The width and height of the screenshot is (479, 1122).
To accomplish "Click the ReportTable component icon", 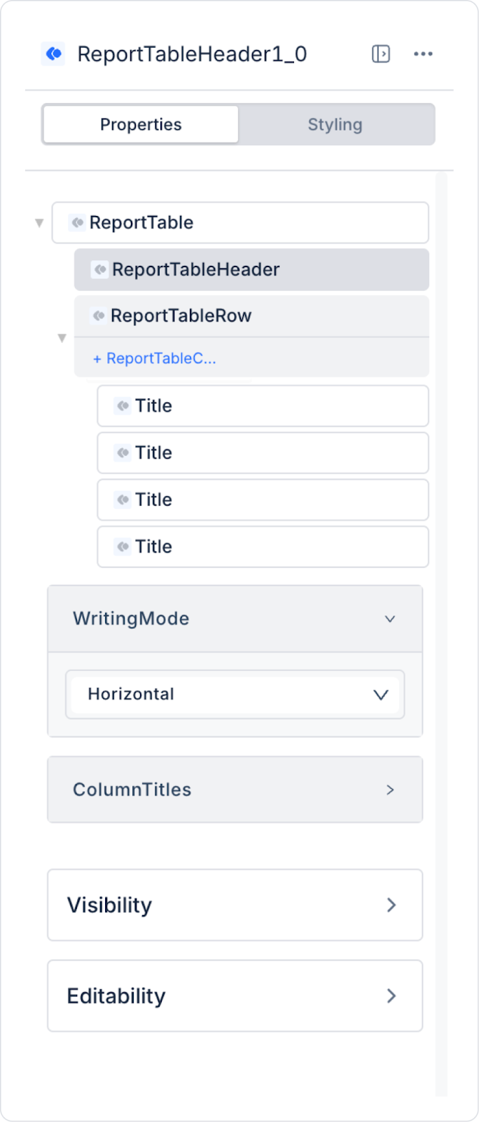I will tap(77, 223).
